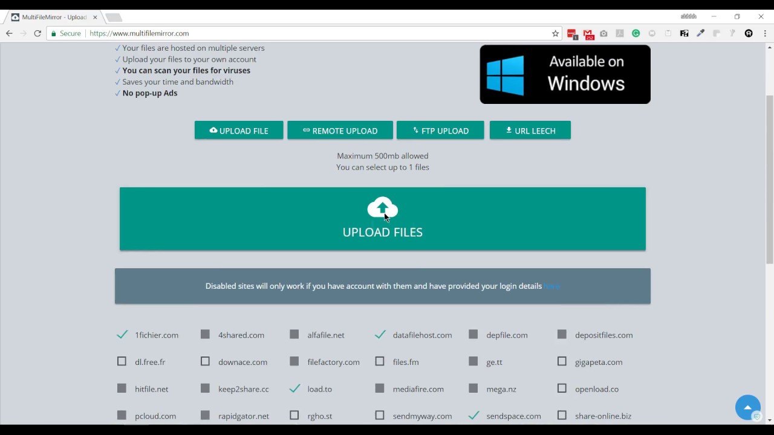
Task: Click the 'here' login details link
Action: (x=552, y=286)
